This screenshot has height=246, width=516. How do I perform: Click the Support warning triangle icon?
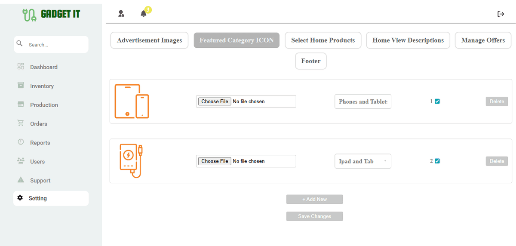tap(21, 180)
